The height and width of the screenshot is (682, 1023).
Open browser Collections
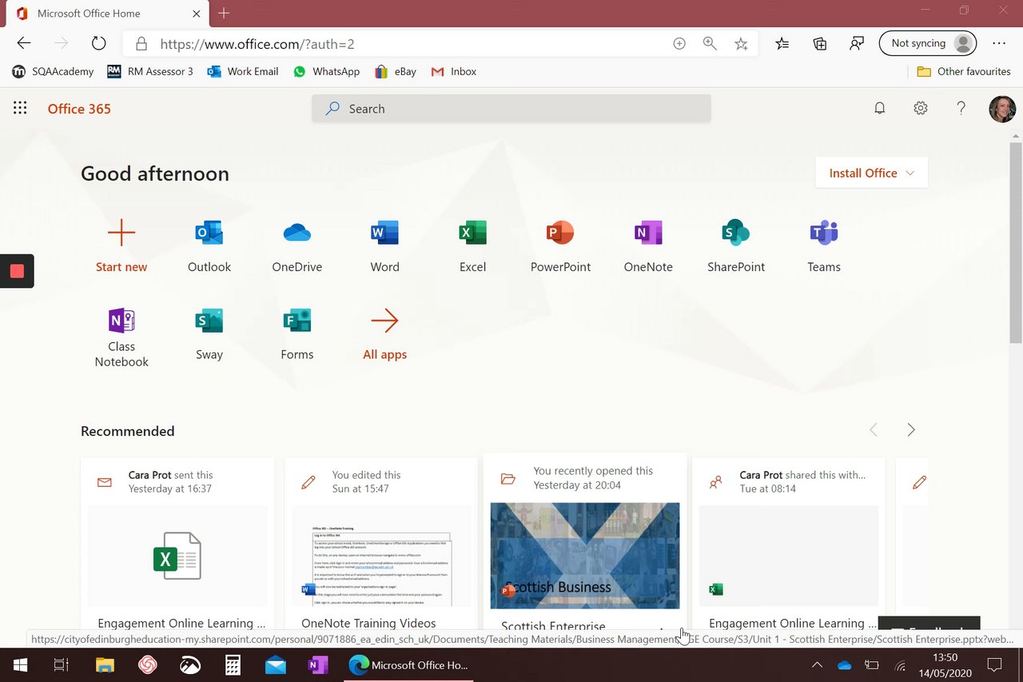pyautogui.click(x=820, y=44)
